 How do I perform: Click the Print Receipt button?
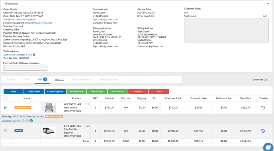97,91
